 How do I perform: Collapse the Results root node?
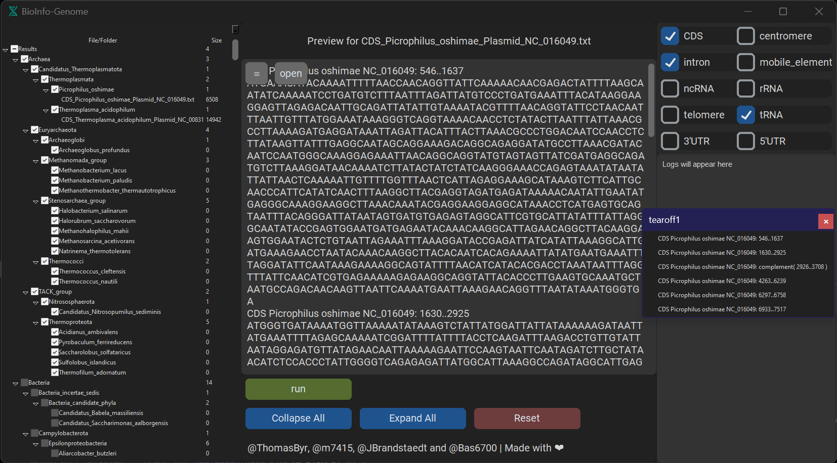[6, 50]
